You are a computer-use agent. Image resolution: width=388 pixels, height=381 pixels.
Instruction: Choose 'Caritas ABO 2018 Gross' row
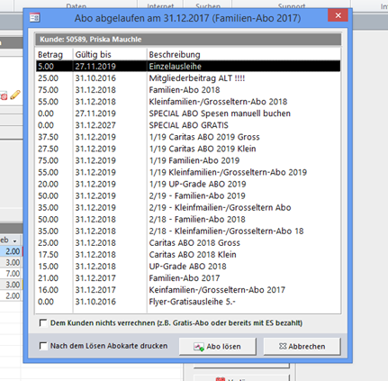tap(188, 243)
